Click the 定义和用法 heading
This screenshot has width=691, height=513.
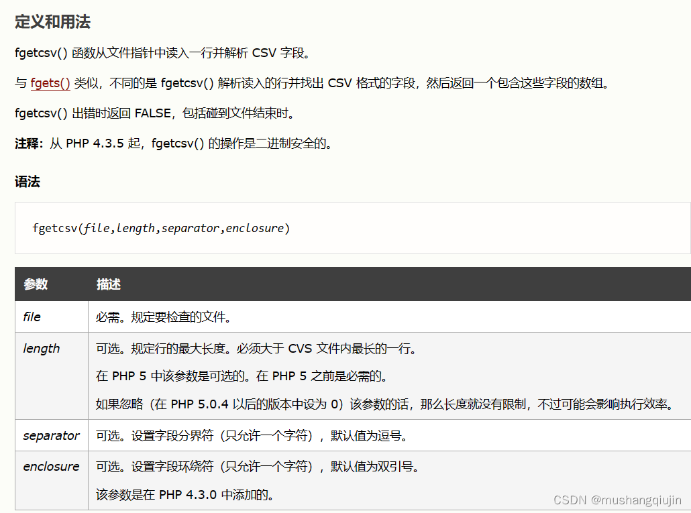point(52,21)
